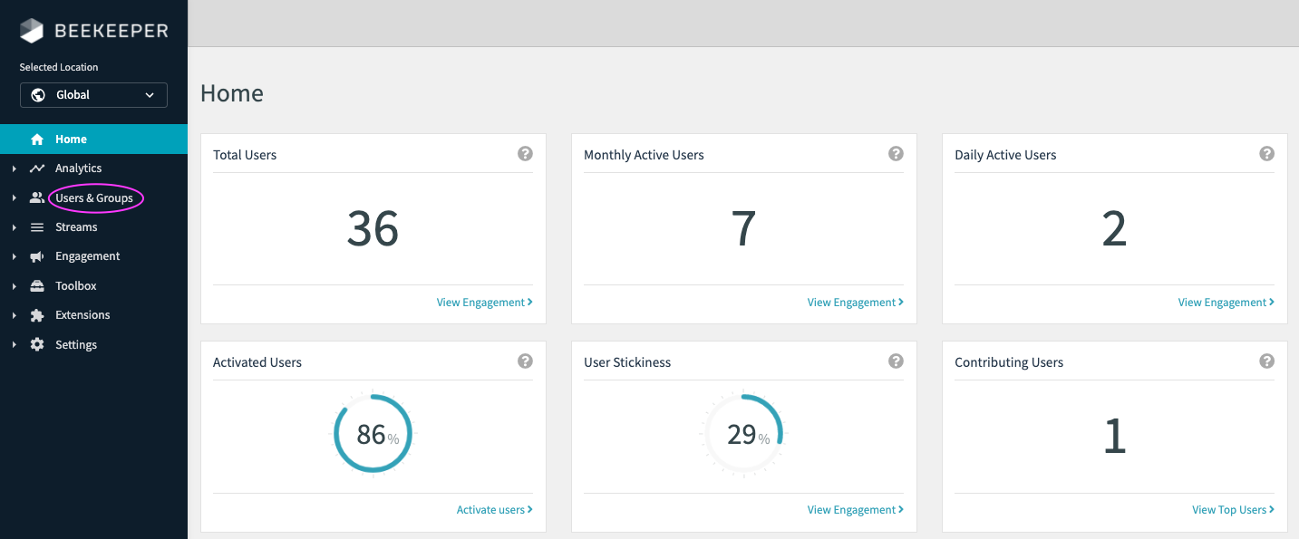Click the Daily Active Users count 2
This screenshot has height=539, width=1299.
(1114, 228)
